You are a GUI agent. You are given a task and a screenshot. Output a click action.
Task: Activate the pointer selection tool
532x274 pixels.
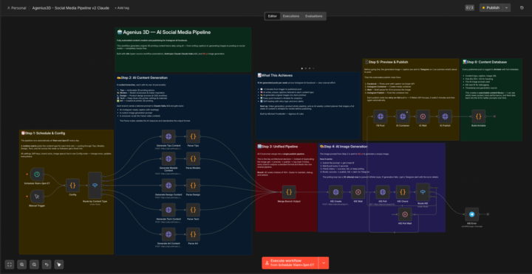(x=59, y=264)
